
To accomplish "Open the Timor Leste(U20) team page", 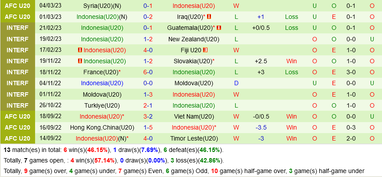I will pos(193,138).
